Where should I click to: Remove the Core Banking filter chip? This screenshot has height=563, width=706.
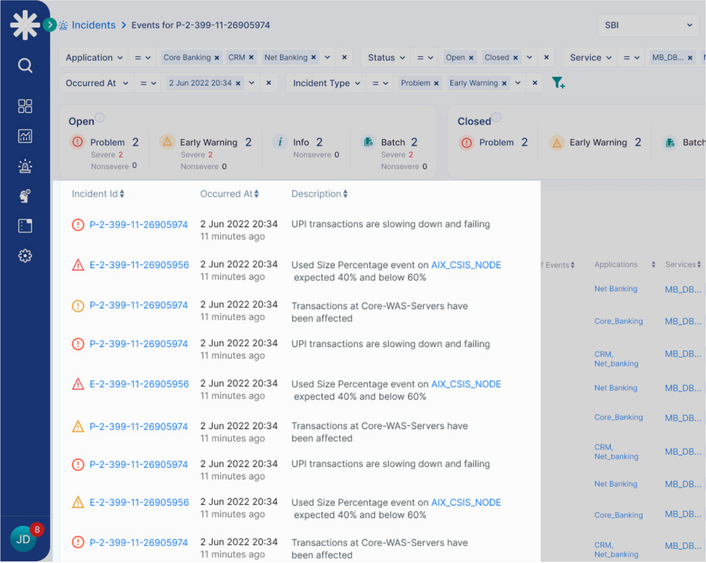[217, 58]
